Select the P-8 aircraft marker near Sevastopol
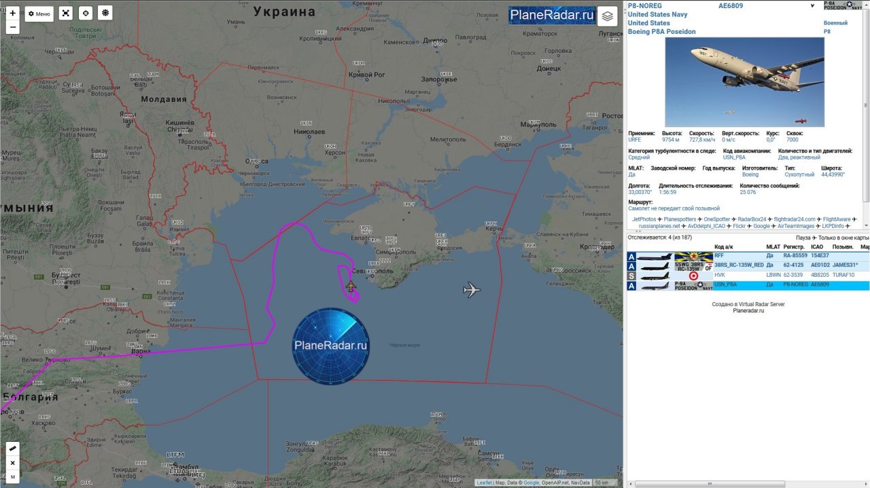The height and width of the screenshot is (488, 870). 351,286
